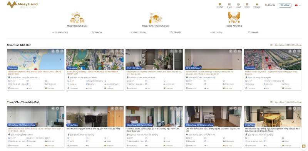This screenshot has width=308, height=151.
Task: Click Đăng bài under Sang Nhượng category
Action: [x=253, y=32]
